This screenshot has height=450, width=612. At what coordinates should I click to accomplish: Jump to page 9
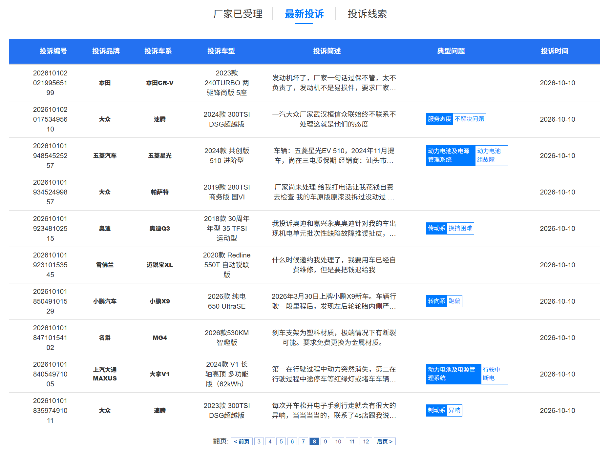(326, 441)
